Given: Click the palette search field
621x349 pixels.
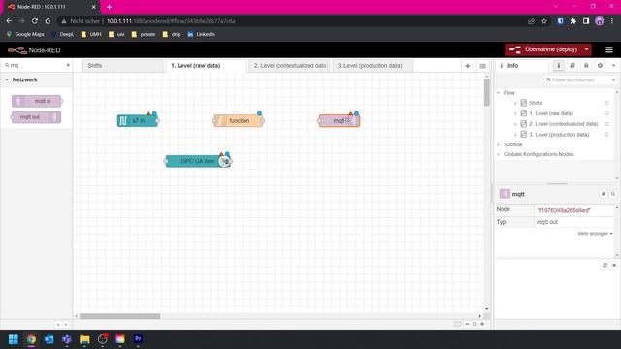Looking at the screenshot, I should (x=37, y=65).
